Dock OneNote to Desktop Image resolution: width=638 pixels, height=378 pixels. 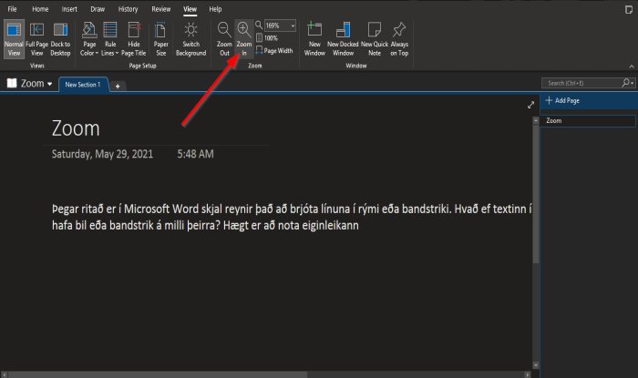tap(61, 38)
